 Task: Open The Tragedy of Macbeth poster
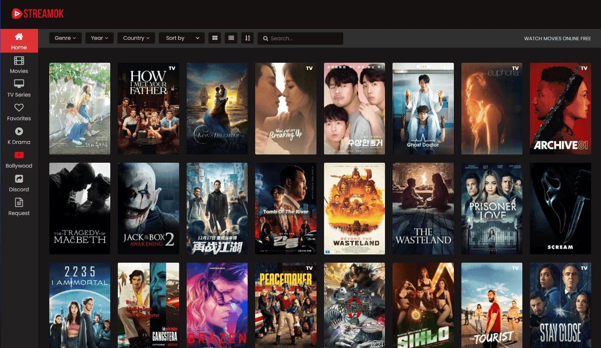pyautogui.click(x=80, y=209)
